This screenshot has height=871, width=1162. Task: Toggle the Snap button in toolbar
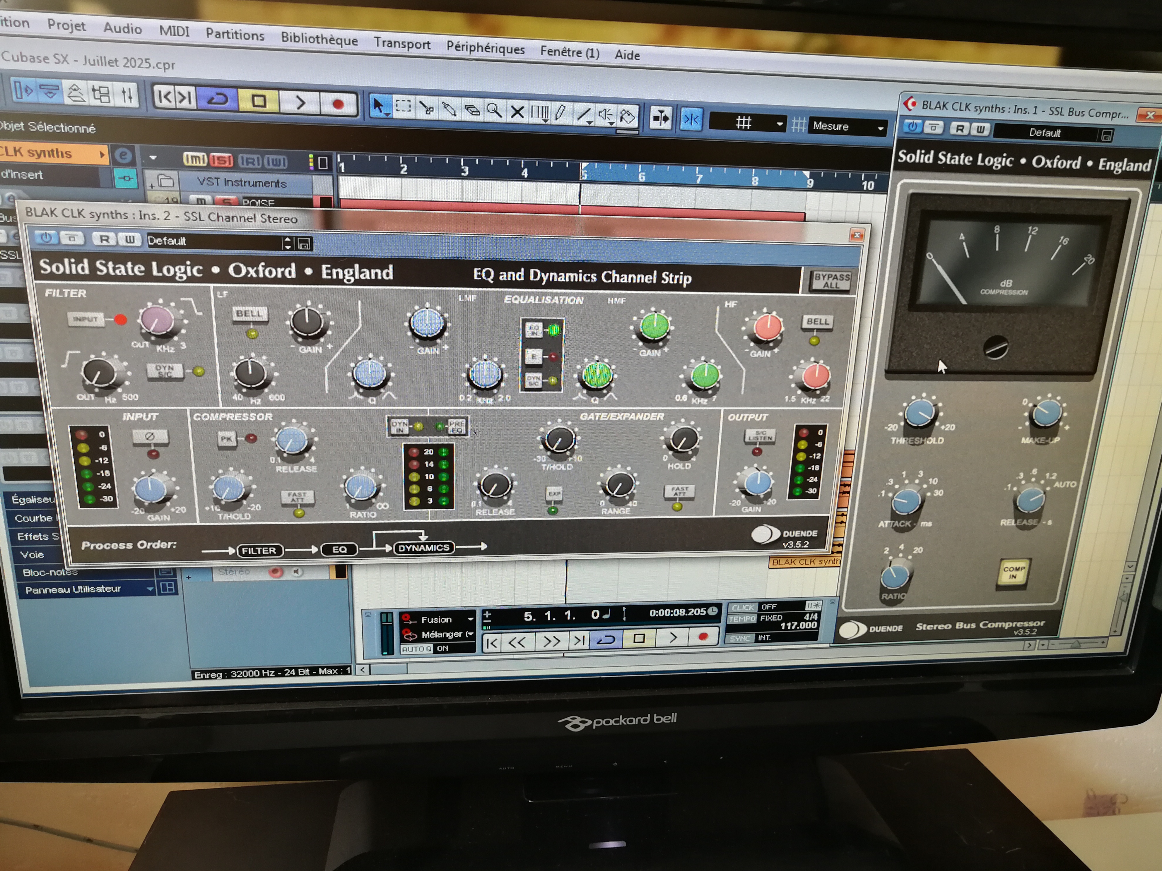click(691, 119)
